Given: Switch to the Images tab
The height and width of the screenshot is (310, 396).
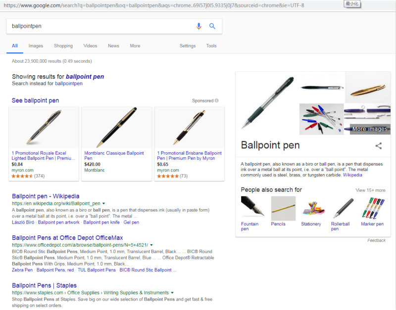Looking at the screenshot, I should coord(36,45).
